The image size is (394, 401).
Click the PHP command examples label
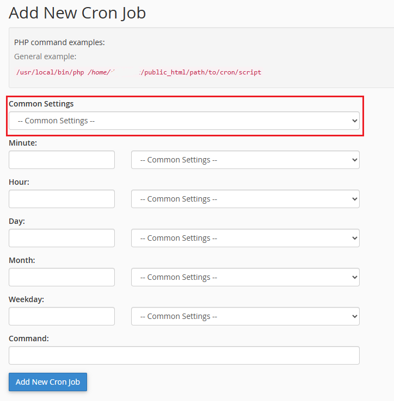pos(59,42)
